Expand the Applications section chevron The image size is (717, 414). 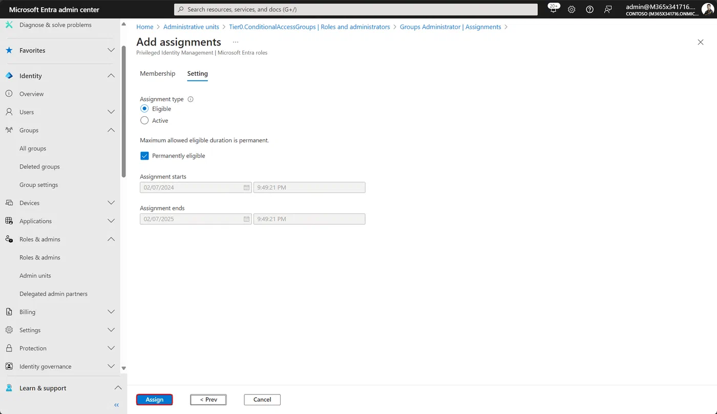[x=111, y=221]
